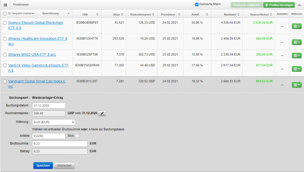The height and width of the screenshot is (172, 304).
Task: Click ISIN IE00B3X1LS57 cell
Action: (87, 81)
